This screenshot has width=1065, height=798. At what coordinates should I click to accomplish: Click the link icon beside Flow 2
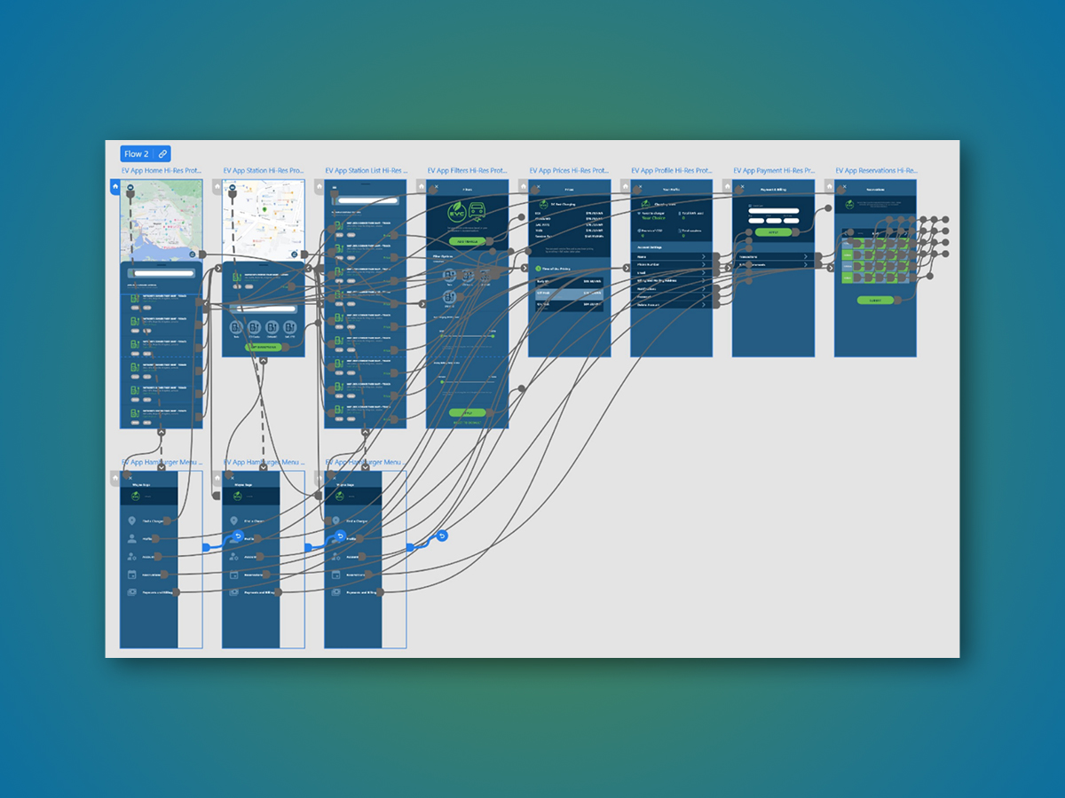click(162, 154)
